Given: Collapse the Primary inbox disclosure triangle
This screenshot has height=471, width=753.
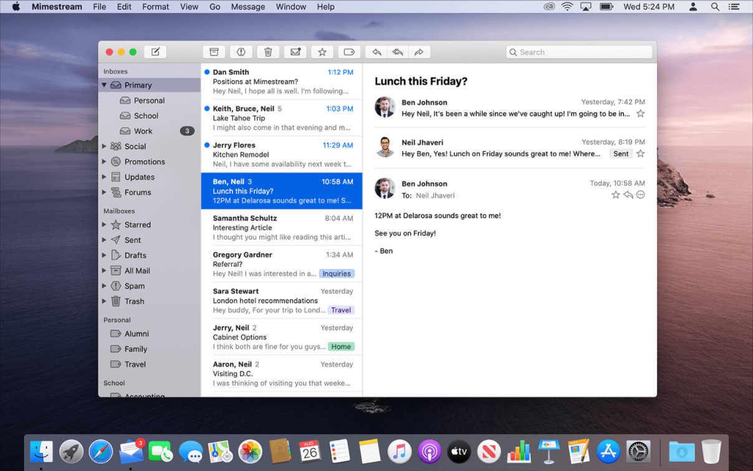Looking at the screenshot, I should point(104,85).
